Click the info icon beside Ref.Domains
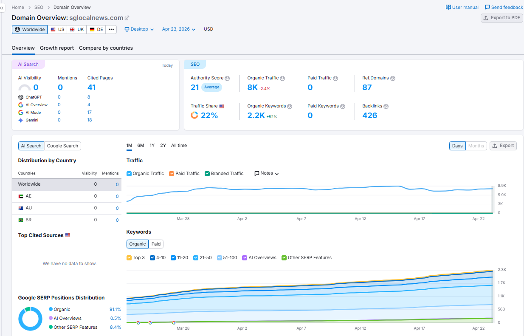The width and height of the screenshot is (524, 336). (393, 78)
